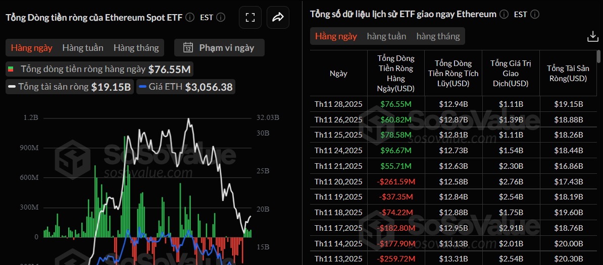
Task: Click the Tổng Tài Sản Ròng column header
Action: coord(568,74)
